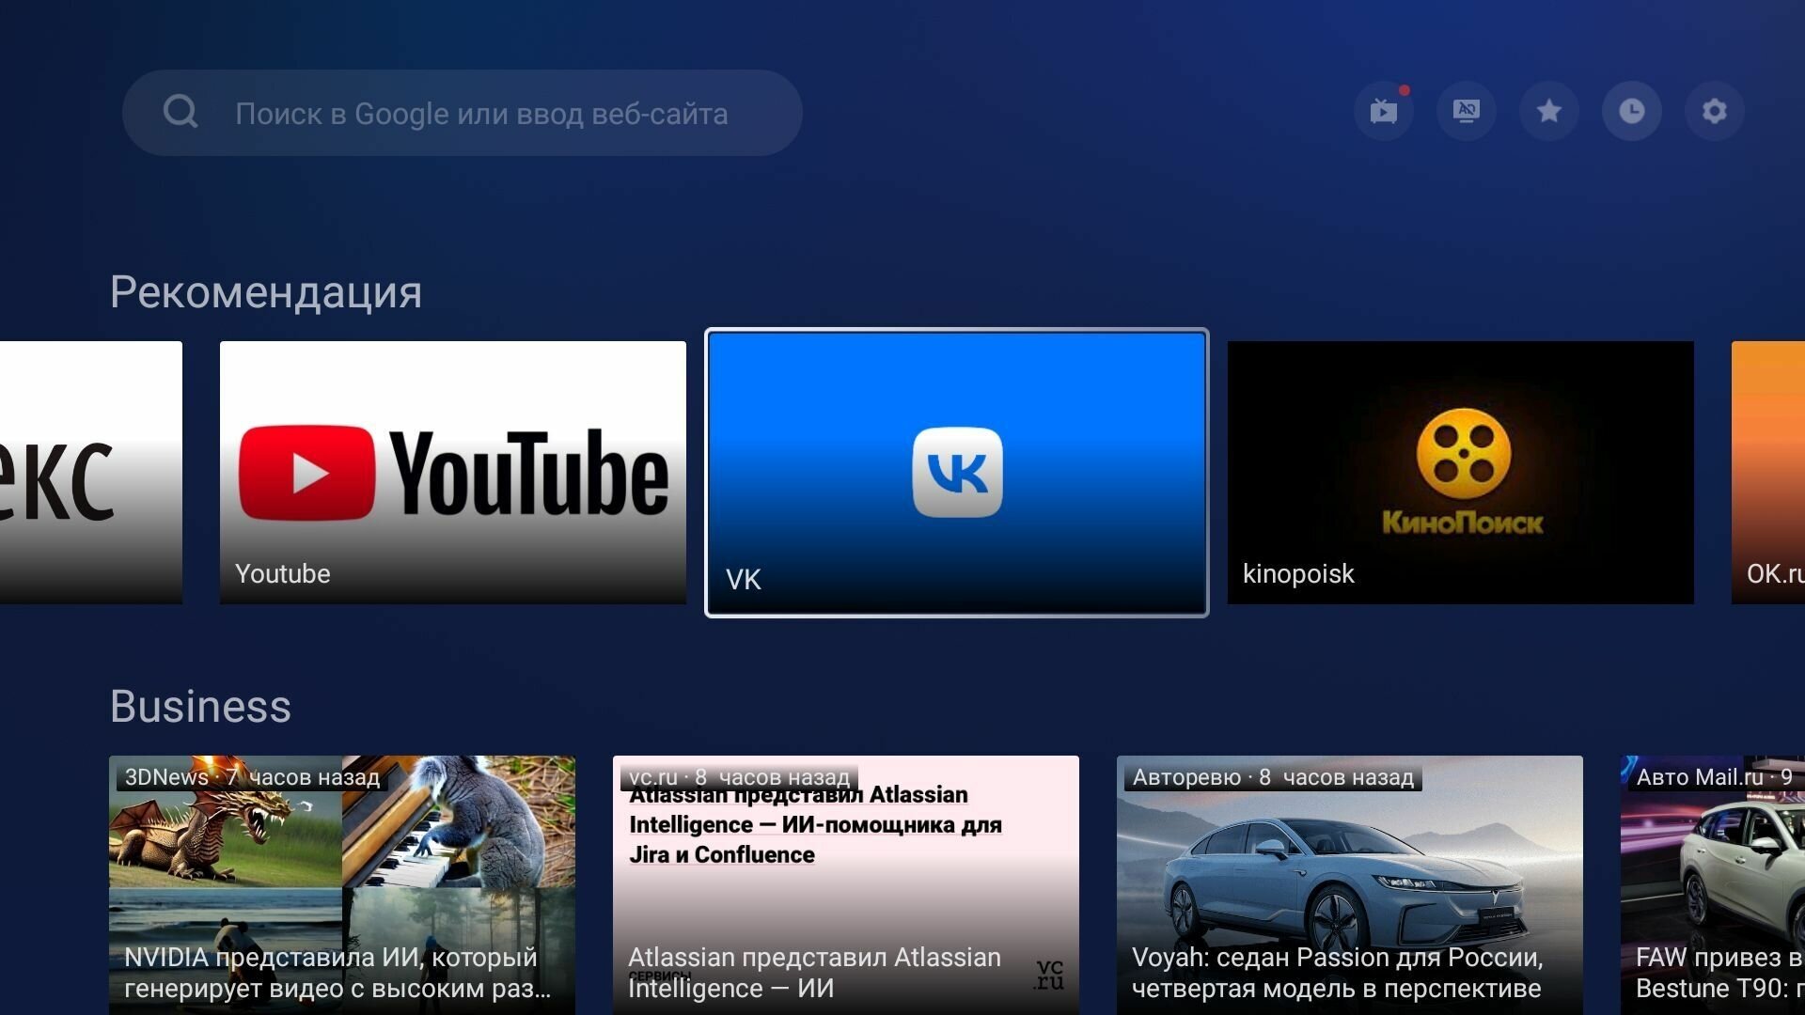Click the VK logo icon
The image size is (1805, 1015).
point(957,472)
